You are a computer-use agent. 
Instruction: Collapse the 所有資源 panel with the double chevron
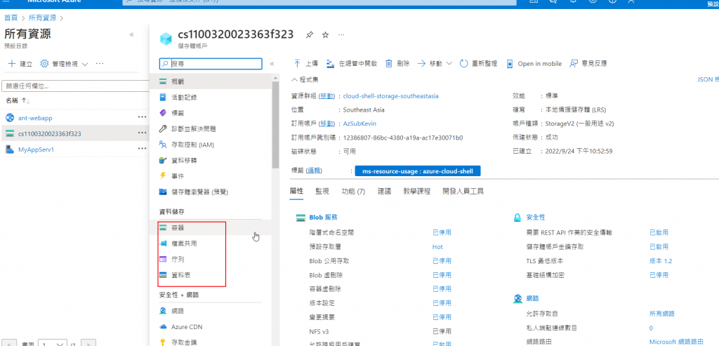(x=131, y=35)
